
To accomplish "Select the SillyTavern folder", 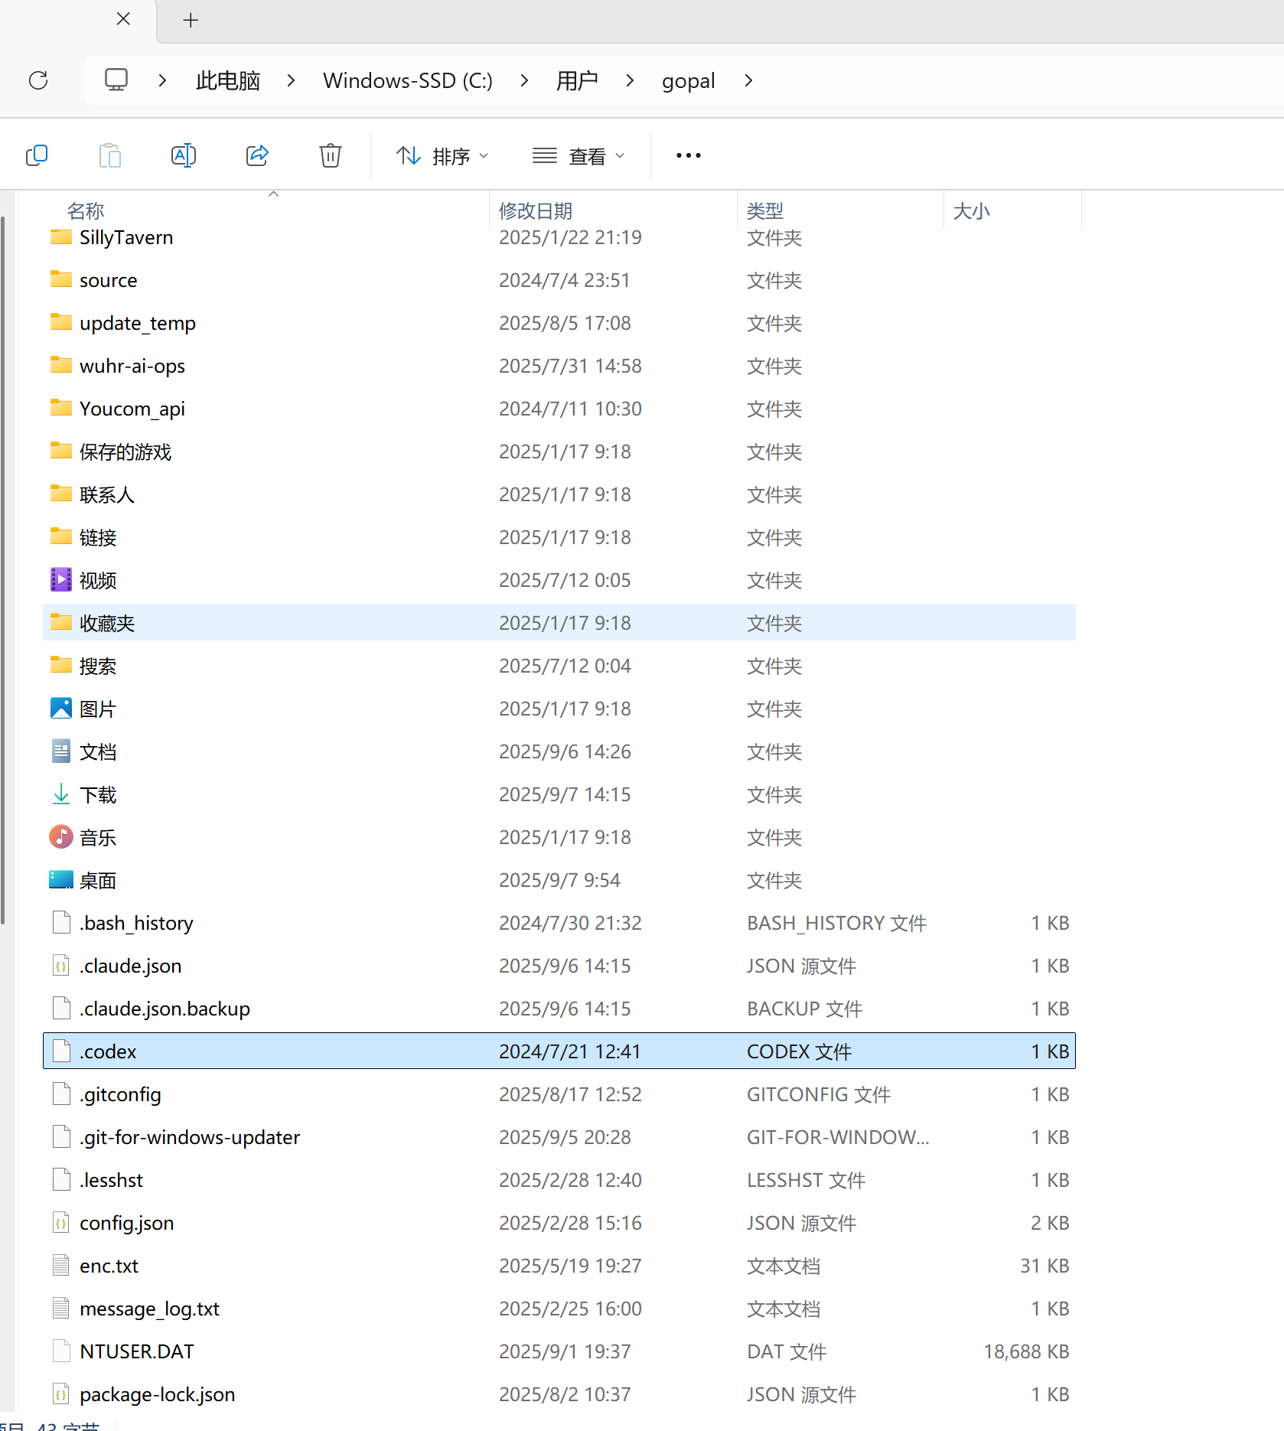I will pos(559,238).
